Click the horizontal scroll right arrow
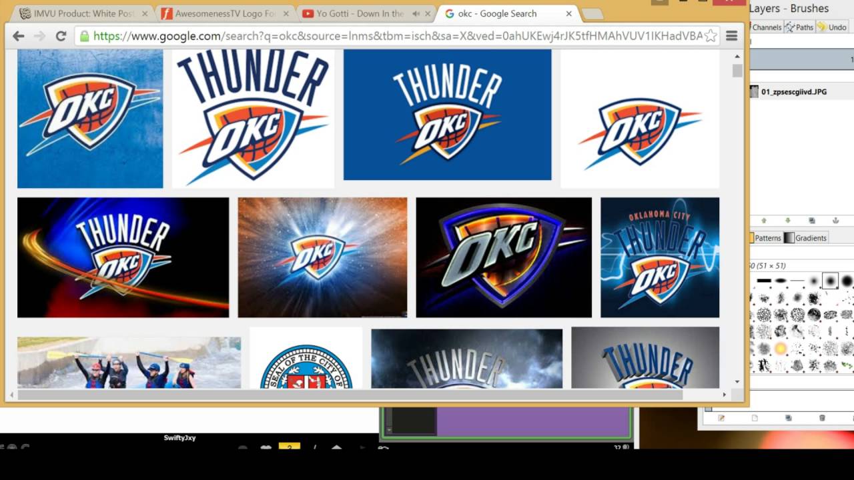This screenshot has height=480, width=854. [x=725, y=395]
